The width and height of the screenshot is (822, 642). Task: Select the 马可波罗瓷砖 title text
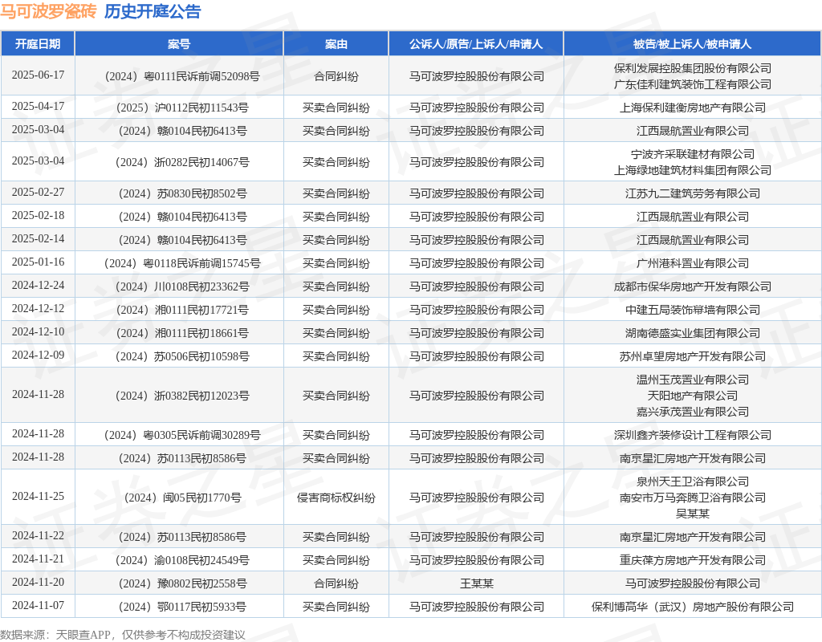tap(48, 11)
